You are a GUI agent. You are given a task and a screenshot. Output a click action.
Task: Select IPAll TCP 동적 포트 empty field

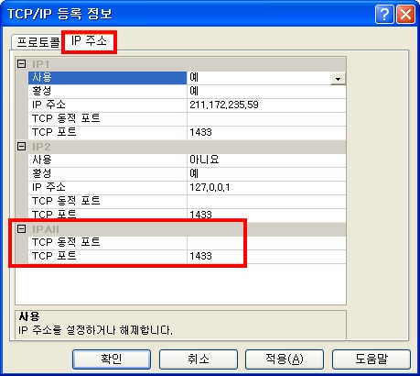(266, 243)
